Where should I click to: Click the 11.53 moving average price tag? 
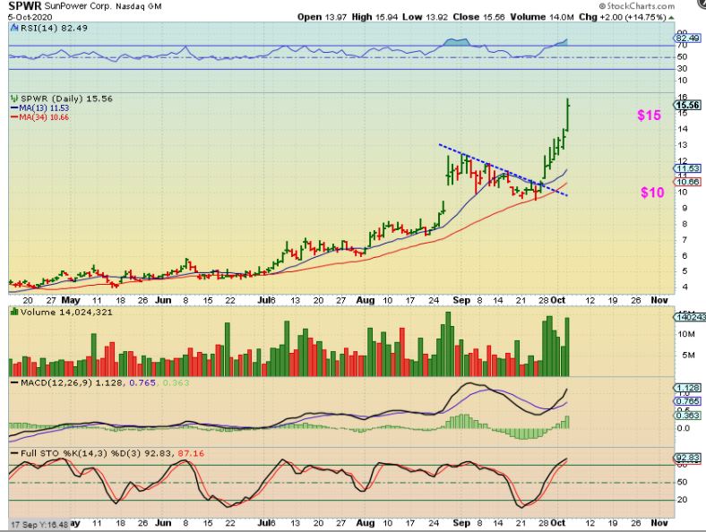[688, 168]
